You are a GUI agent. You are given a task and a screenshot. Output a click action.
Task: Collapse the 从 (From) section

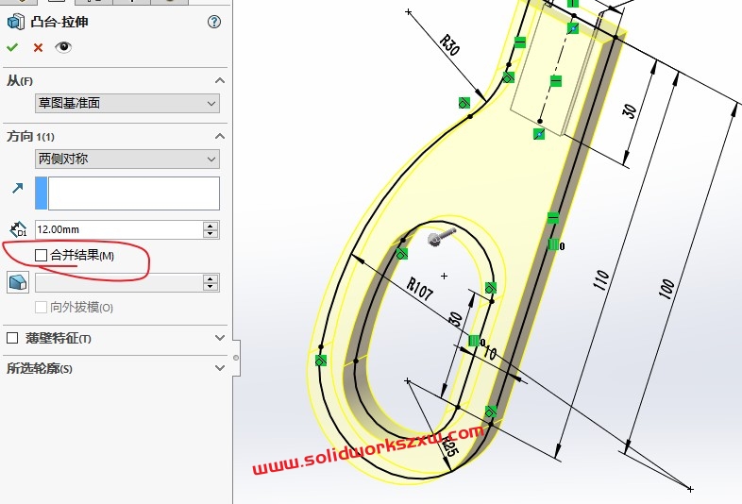220,81
